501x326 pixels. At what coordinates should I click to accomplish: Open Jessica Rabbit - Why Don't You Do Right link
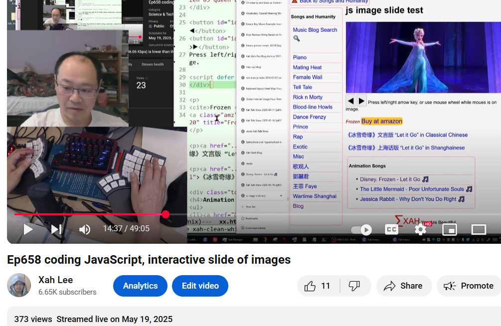412,199
